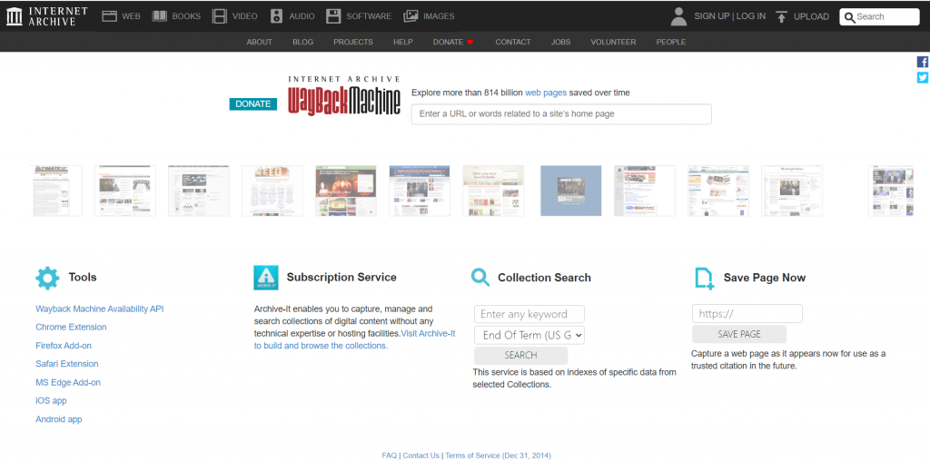Image resolution: width=930 pixels, height=461 pixels.
Task: Click the teal DONATE button
Action: pos(253,104)
